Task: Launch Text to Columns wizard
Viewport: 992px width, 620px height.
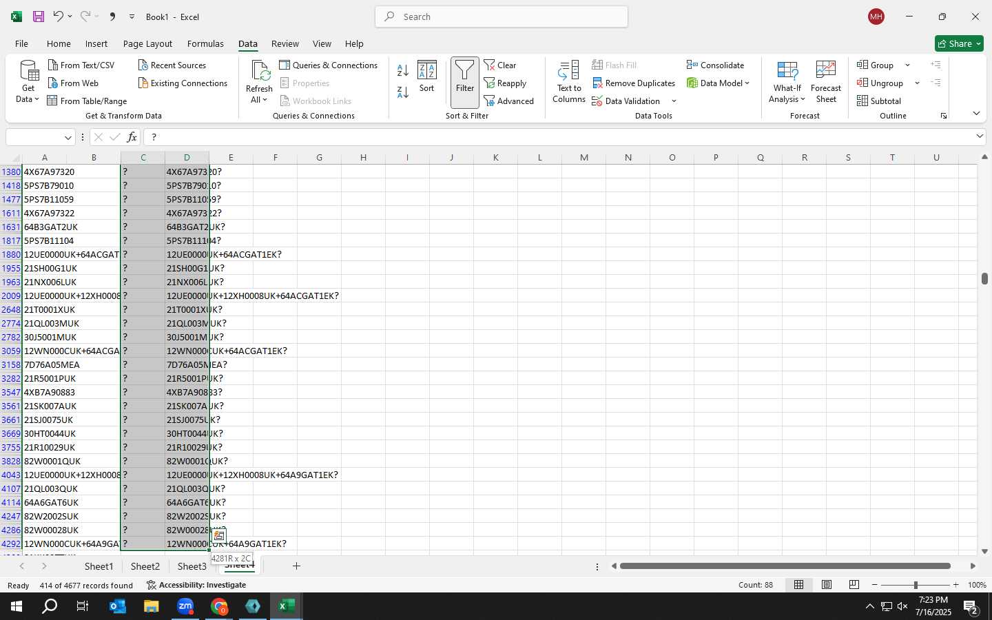Action: pyautogui.click(x=569, y=82)
